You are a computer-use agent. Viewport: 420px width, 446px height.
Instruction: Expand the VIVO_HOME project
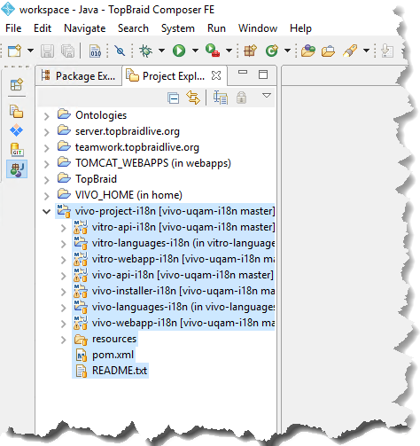(46, 196)
